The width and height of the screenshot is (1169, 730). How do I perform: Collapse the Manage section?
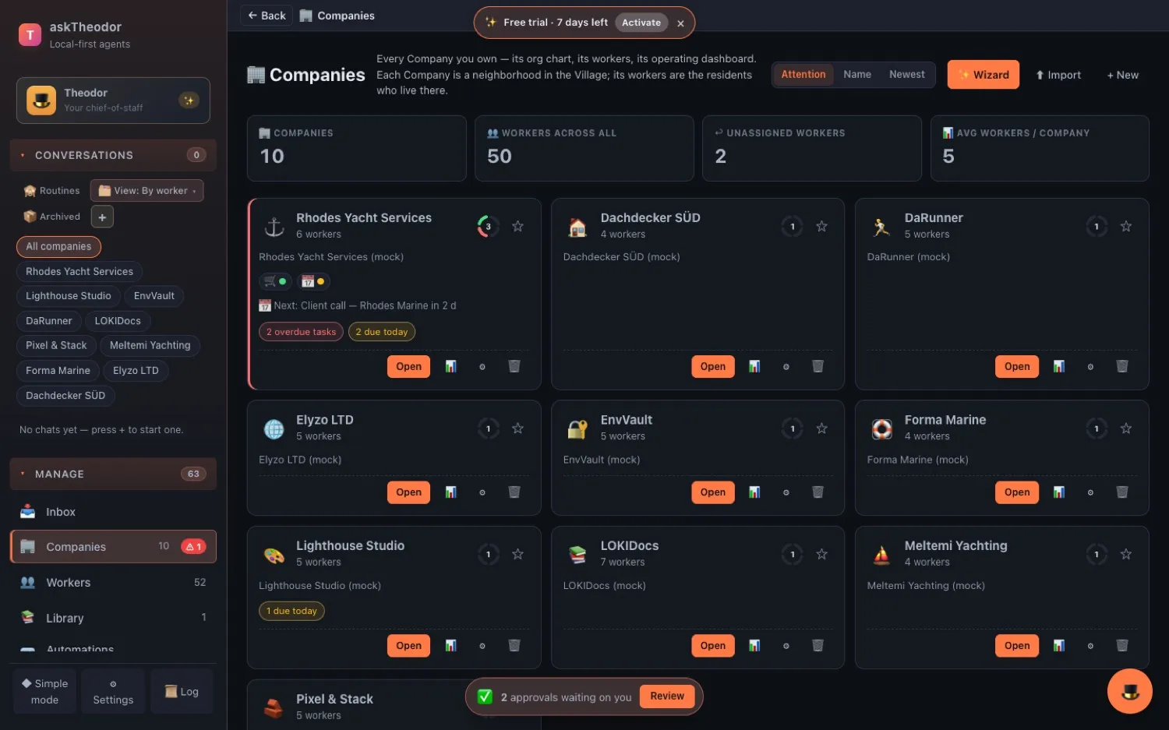113,474
